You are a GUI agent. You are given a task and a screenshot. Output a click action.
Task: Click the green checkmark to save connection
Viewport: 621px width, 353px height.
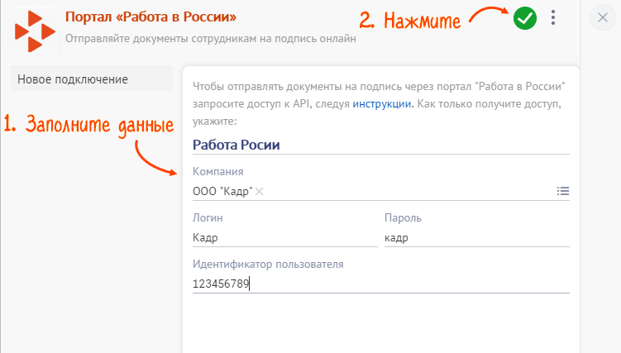524,17
